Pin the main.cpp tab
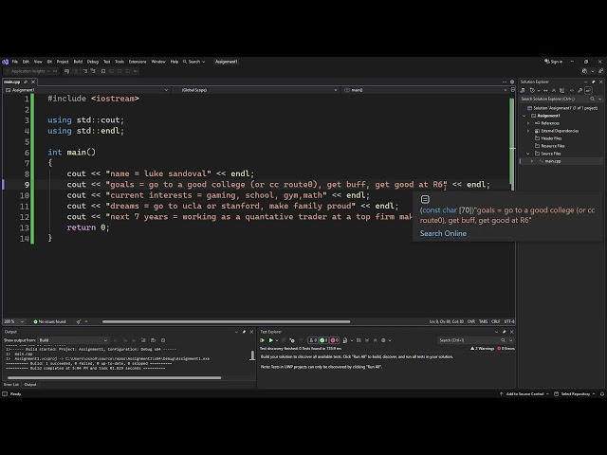Image resolution: width=607 pixels, height=455 pixels. [26, 82]
